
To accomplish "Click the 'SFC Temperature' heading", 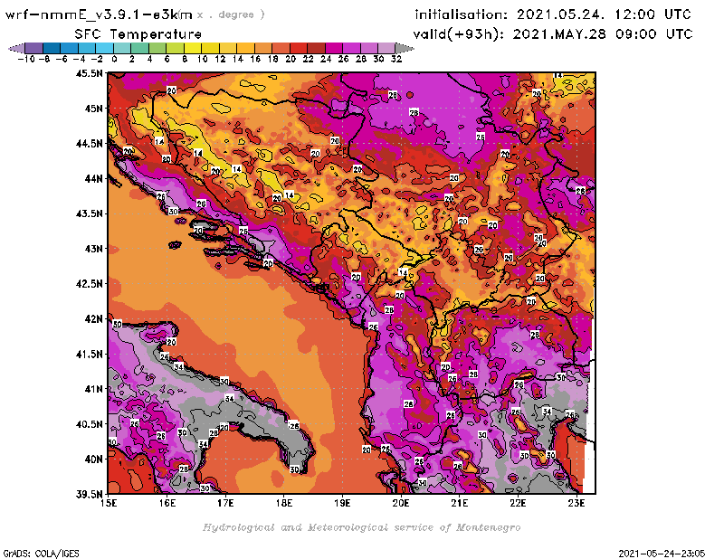I will click(138, 34).
